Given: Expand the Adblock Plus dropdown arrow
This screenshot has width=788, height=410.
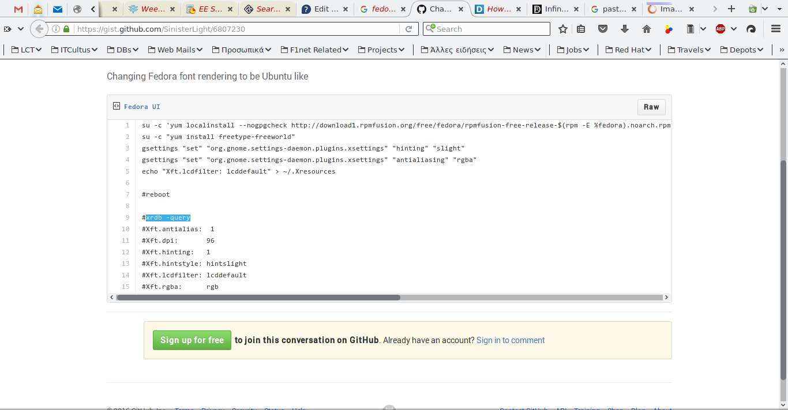Looking at the screenshot, I should [734, 29].
